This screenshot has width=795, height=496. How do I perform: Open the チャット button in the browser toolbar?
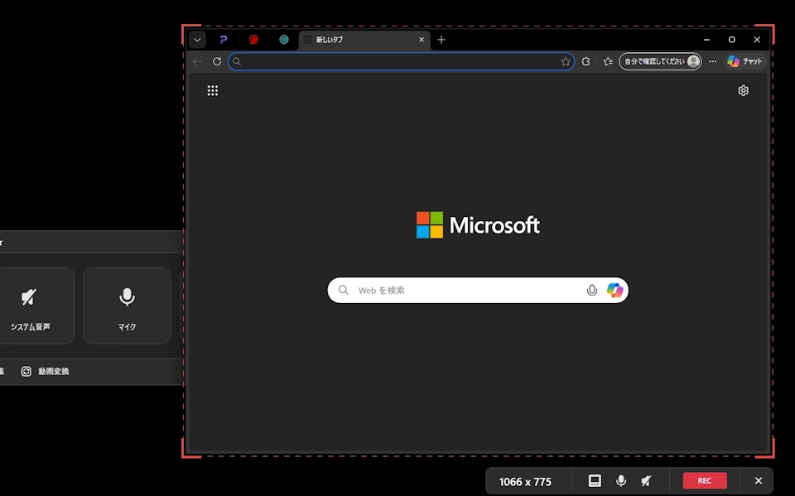click(x=745, y=60)
